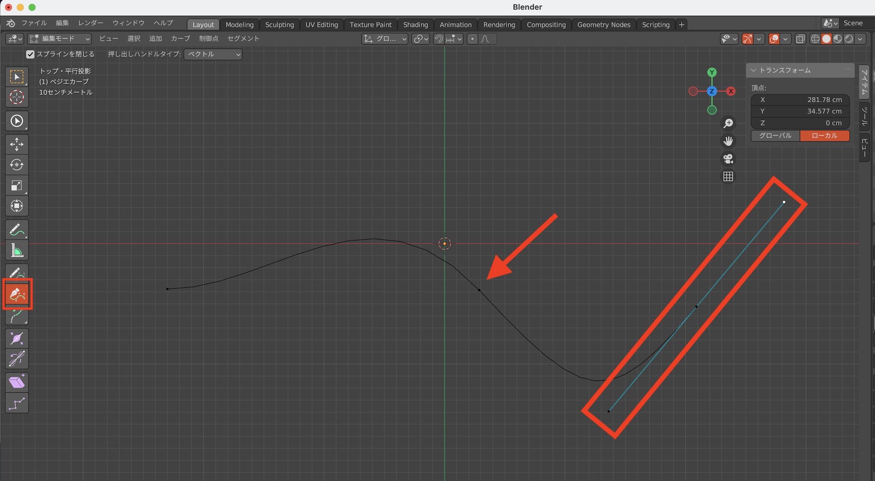This screenshot has height=481, width=875.
Task: Click the add workspace plus button
Action: pos(681,24)
